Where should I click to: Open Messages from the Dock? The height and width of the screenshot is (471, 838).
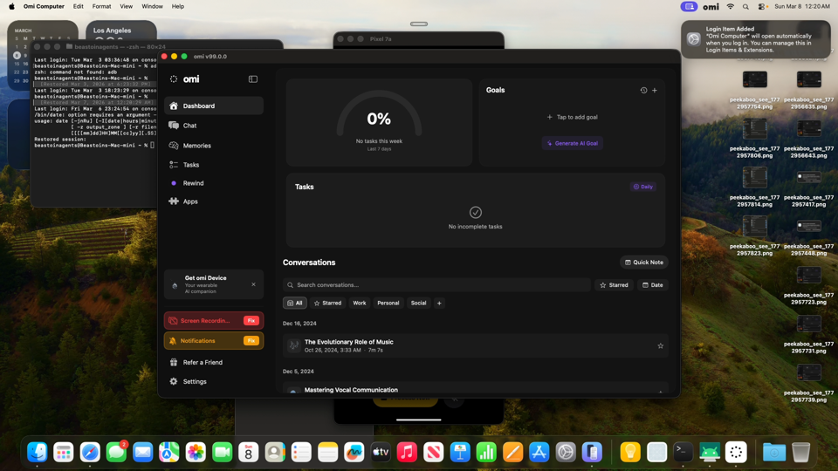(116, 453)
